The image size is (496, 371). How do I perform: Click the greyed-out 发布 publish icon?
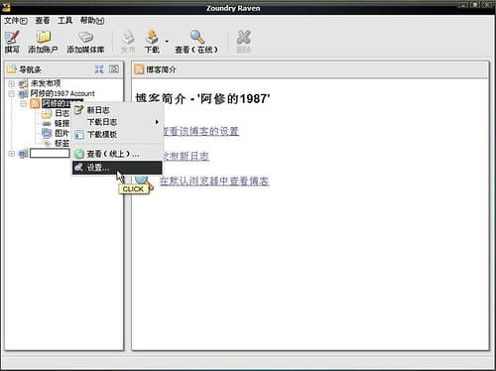tap(128, 38)
